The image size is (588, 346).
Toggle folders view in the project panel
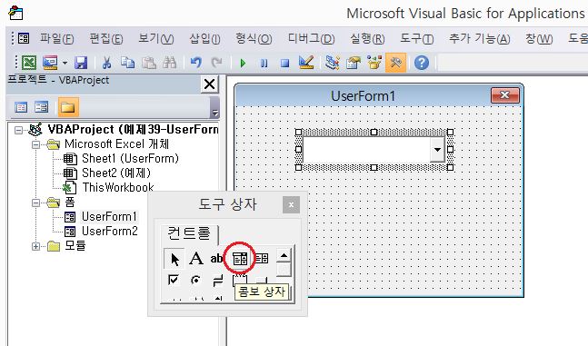coord(68,107)
